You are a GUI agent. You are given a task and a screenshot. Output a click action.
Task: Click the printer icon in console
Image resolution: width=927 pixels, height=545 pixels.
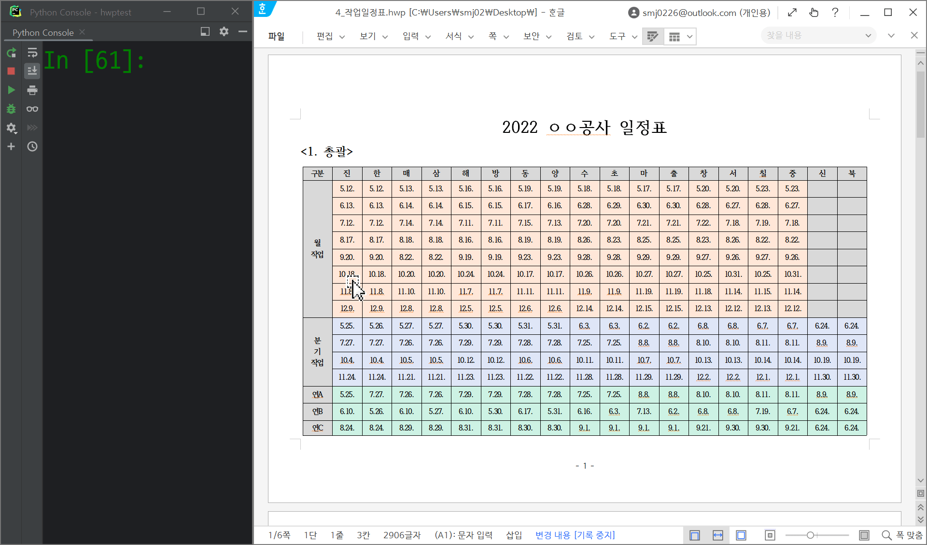(32, 90)
